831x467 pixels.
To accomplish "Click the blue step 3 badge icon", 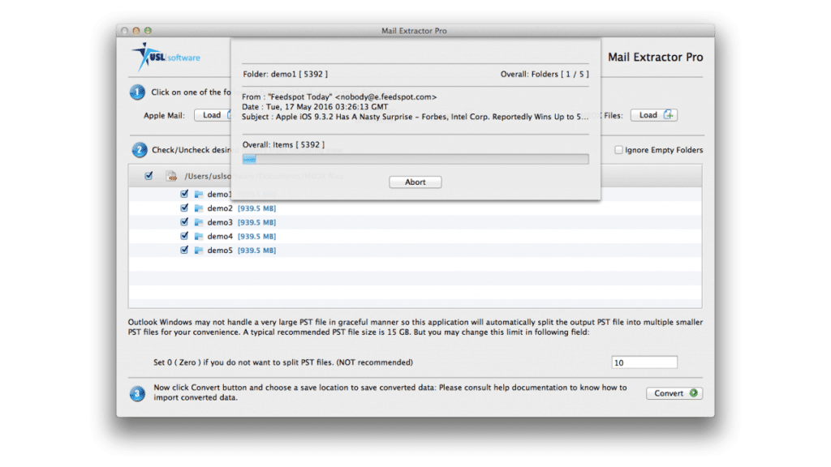I will click(136, 392).
